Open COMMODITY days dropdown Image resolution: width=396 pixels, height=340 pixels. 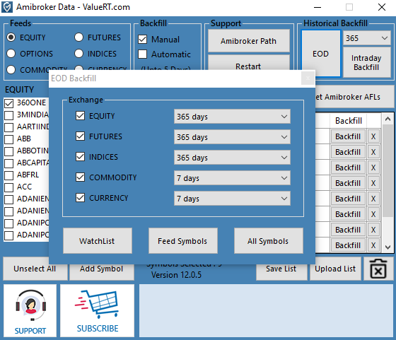point(232,177)
